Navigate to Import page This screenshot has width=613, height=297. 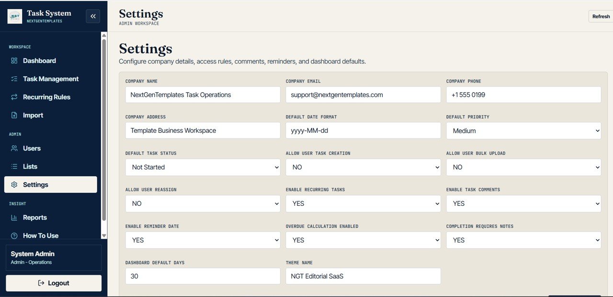[51, 115]
